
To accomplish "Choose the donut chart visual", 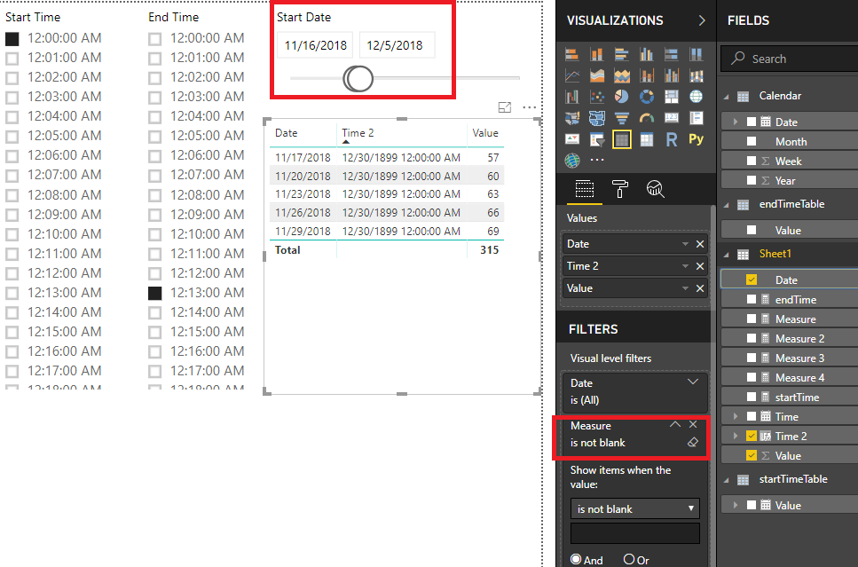I will 646,97.
